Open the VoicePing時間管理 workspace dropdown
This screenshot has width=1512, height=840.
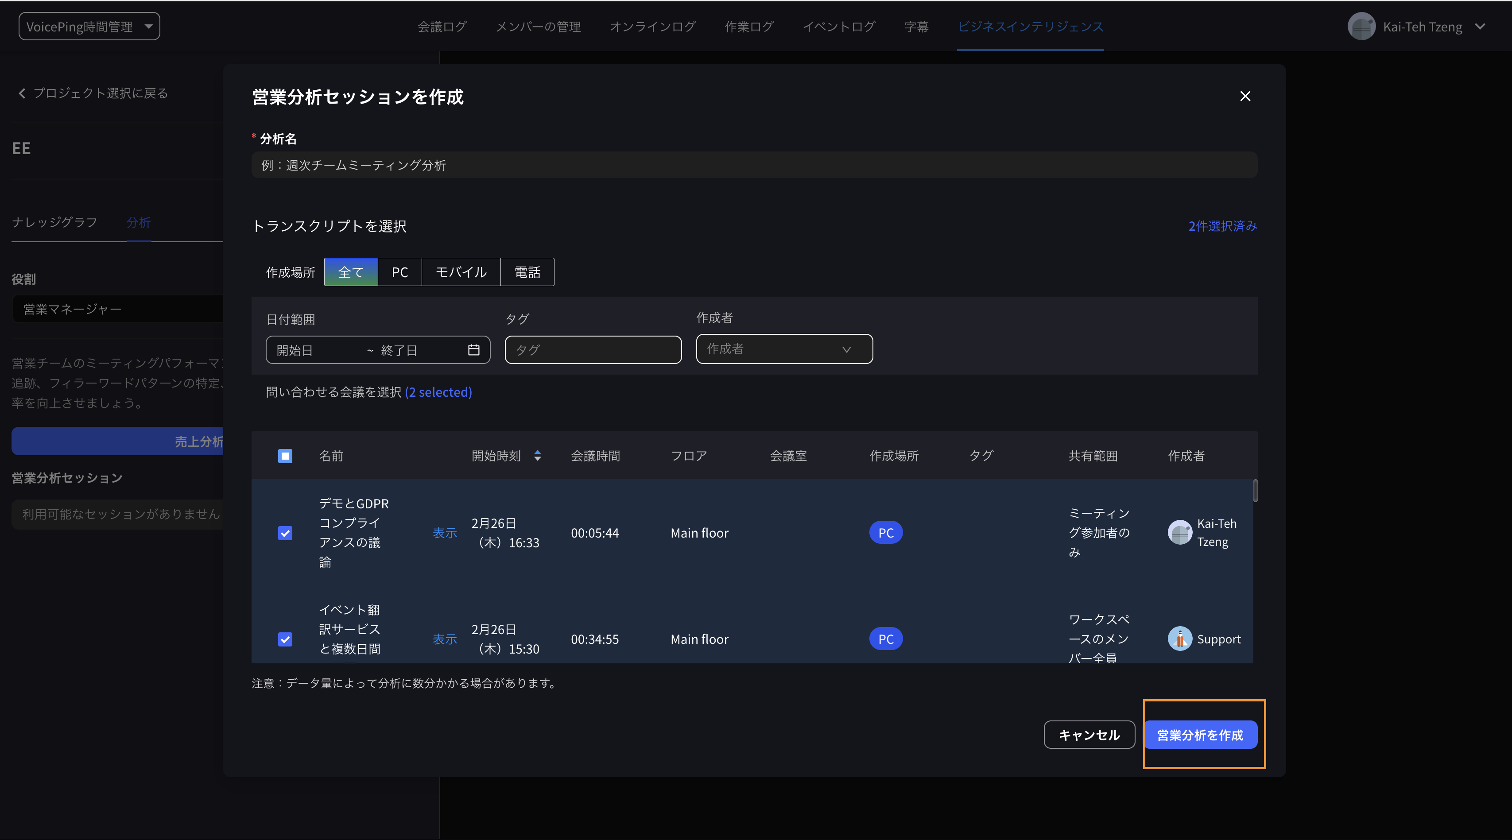click(89, 27)
